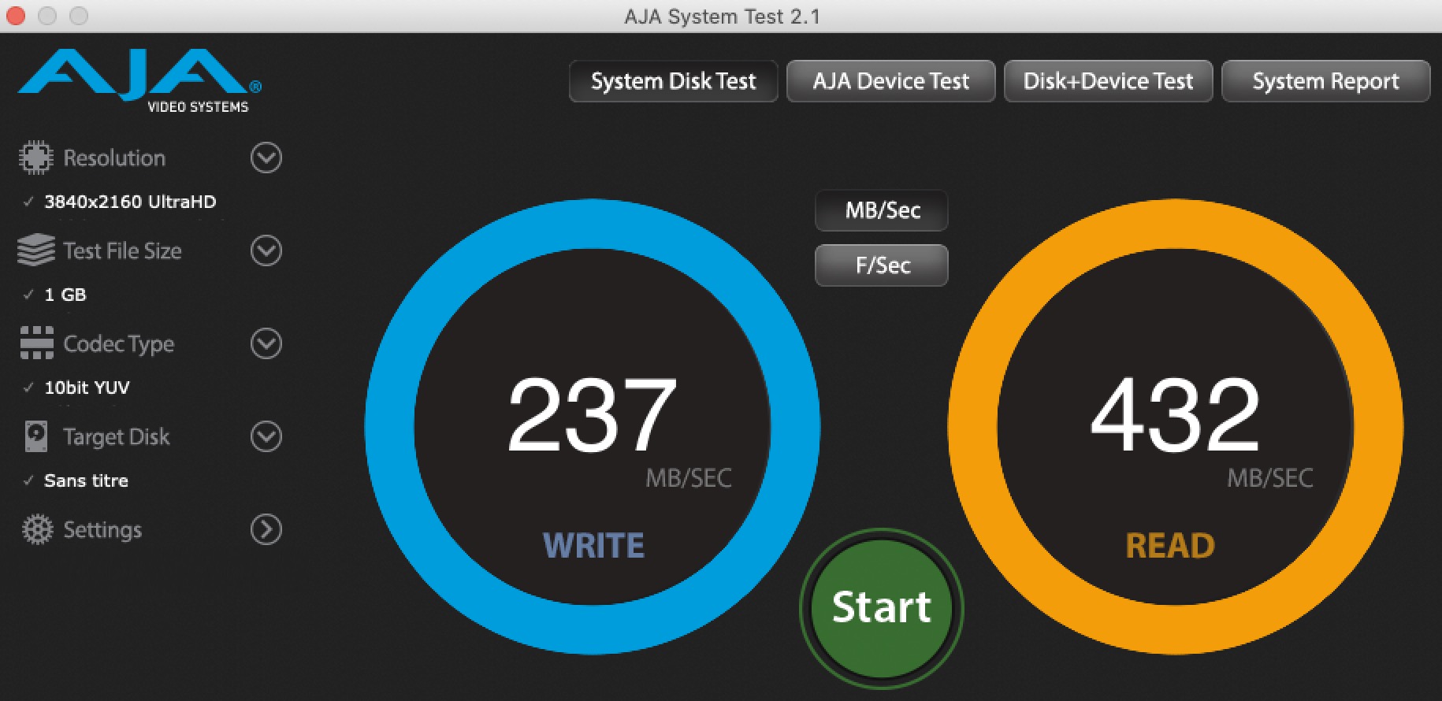Click the Test File Size stack icon

[36, 250]
